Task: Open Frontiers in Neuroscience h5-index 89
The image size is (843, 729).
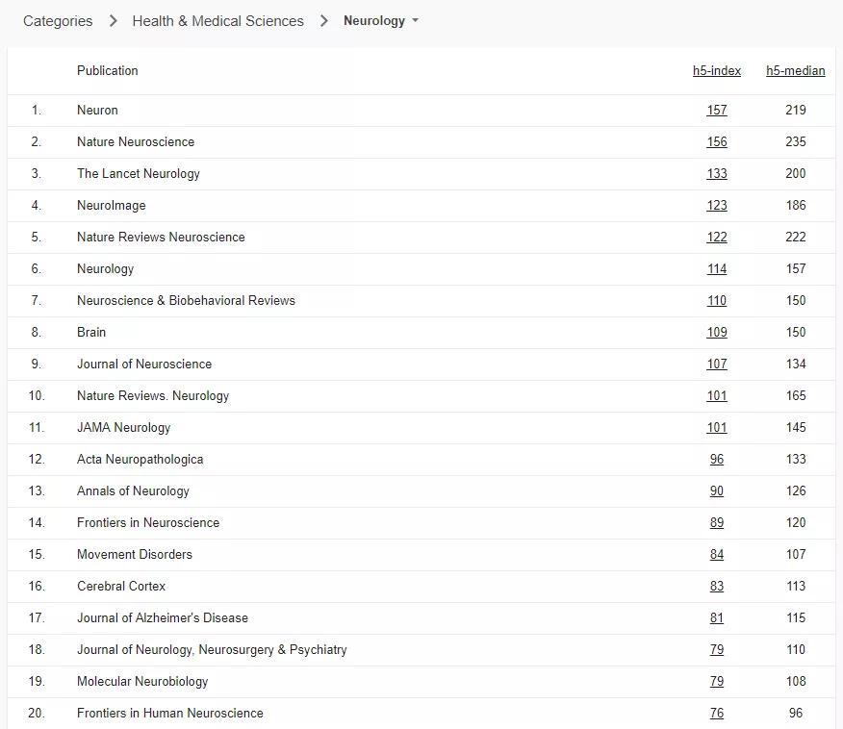Action: 717,522
